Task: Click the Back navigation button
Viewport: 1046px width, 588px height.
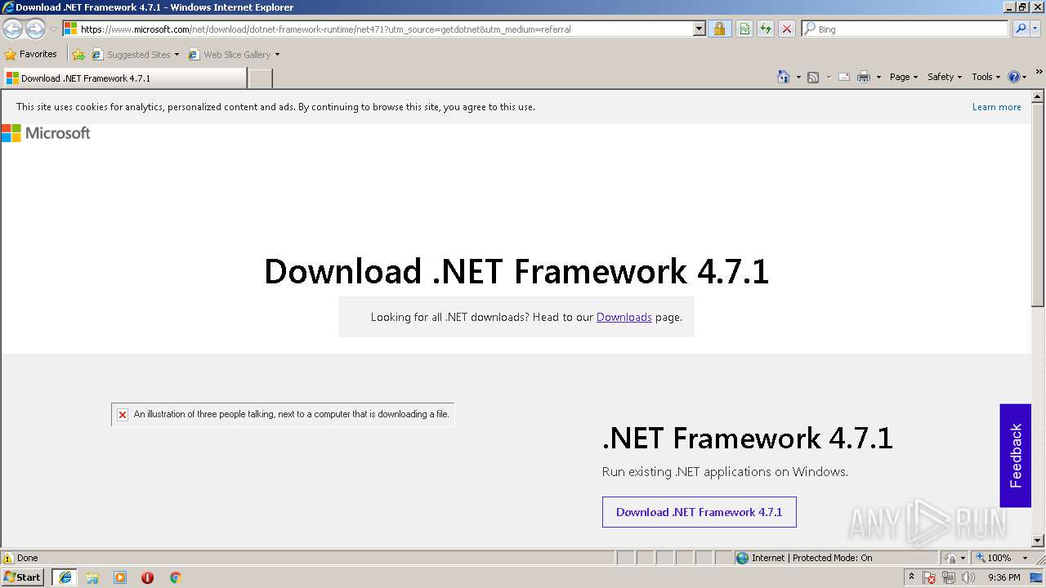Action: 12,29
